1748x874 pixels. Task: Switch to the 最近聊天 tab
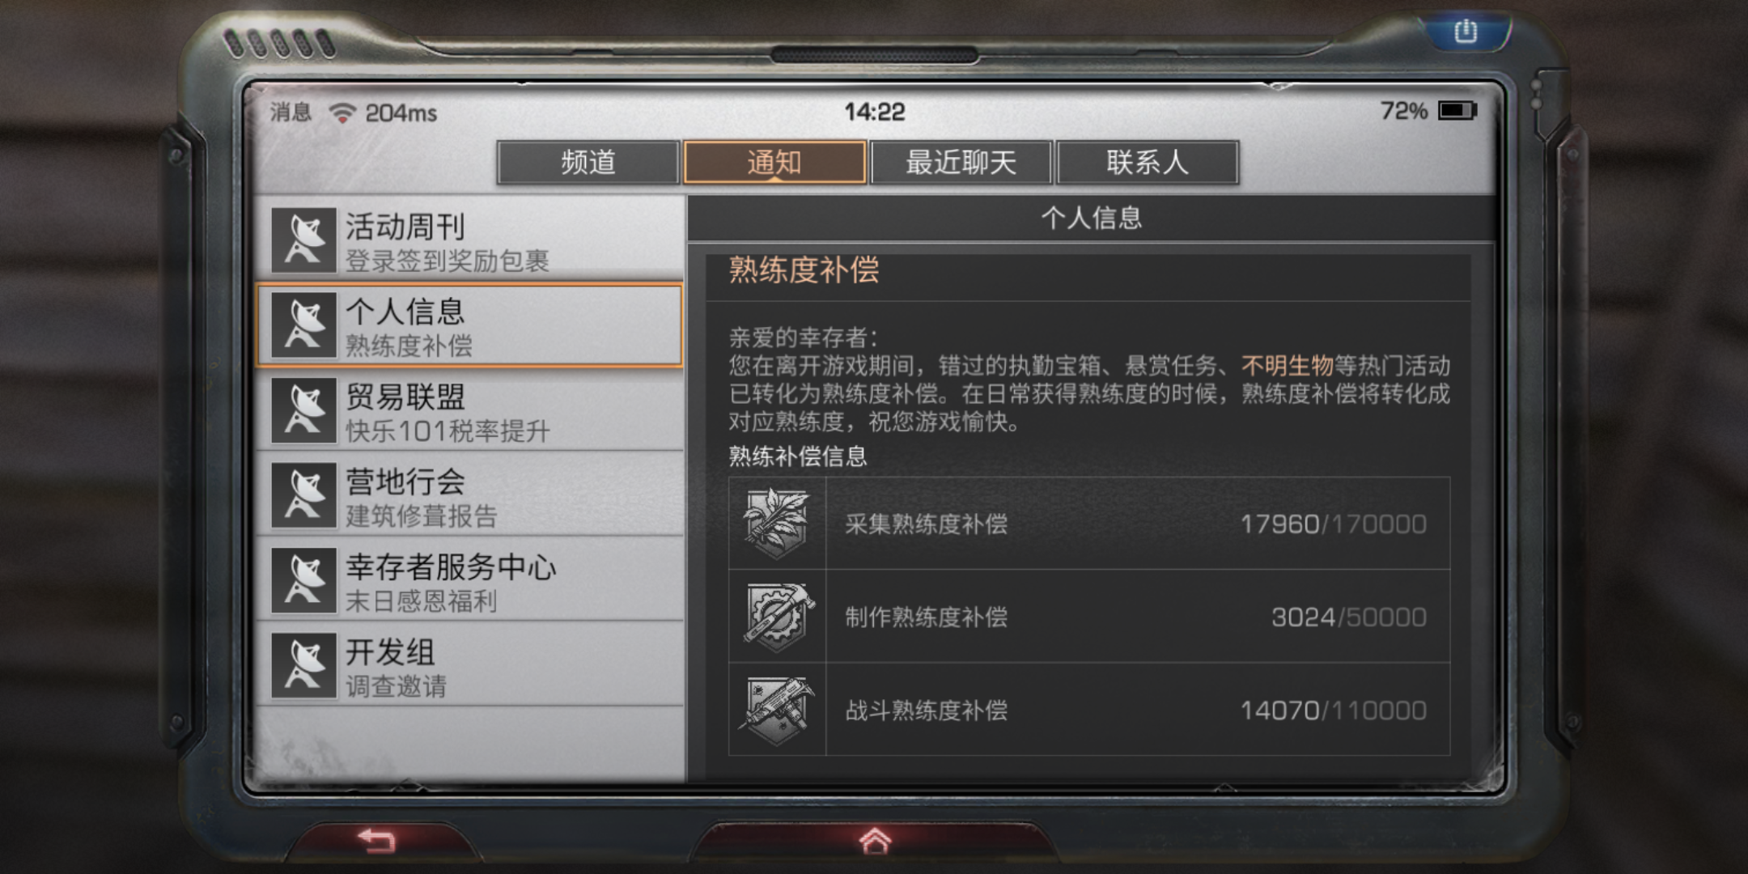[961, 163]
